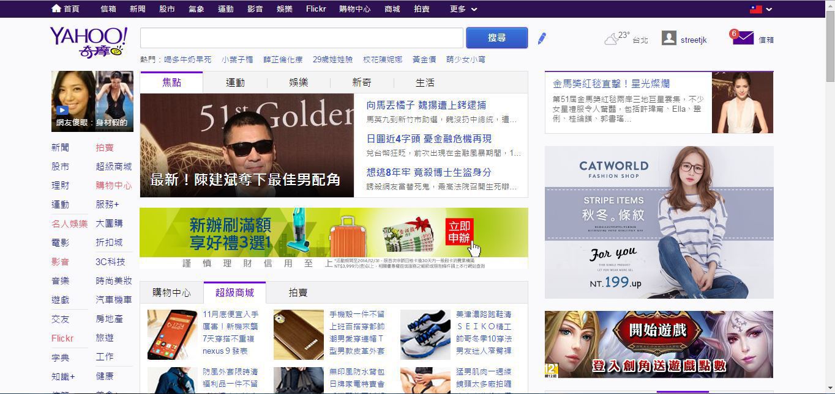Click 名人娛樂 in the left sidebar
Image resolution: width=835 pixels, height=394 pixels.
[70, 224]
